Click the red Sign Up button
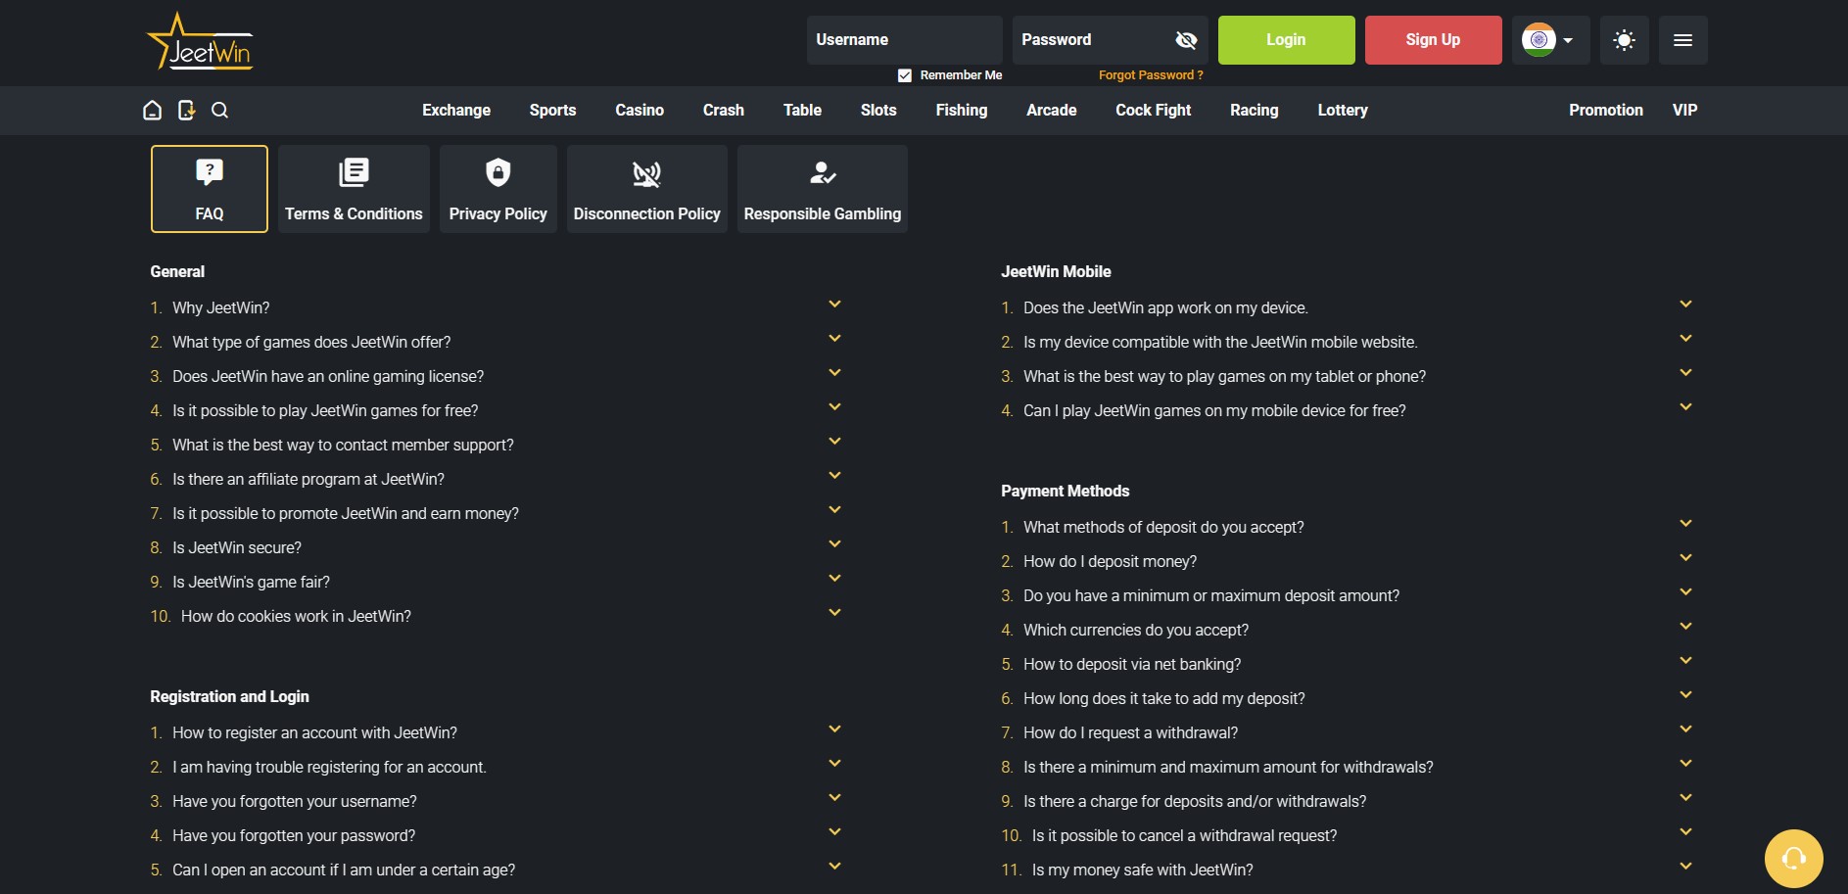The image size is (1848, 894). tap(1434, 40)
